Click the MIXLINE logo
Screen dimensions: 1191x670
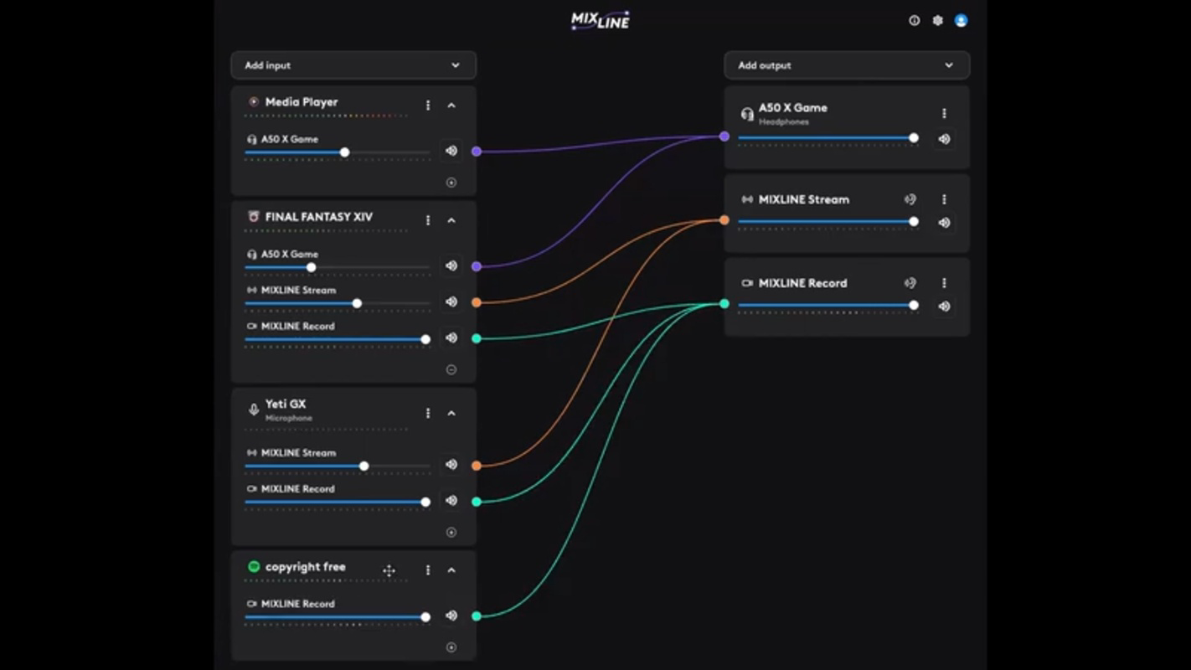(600, 20)
